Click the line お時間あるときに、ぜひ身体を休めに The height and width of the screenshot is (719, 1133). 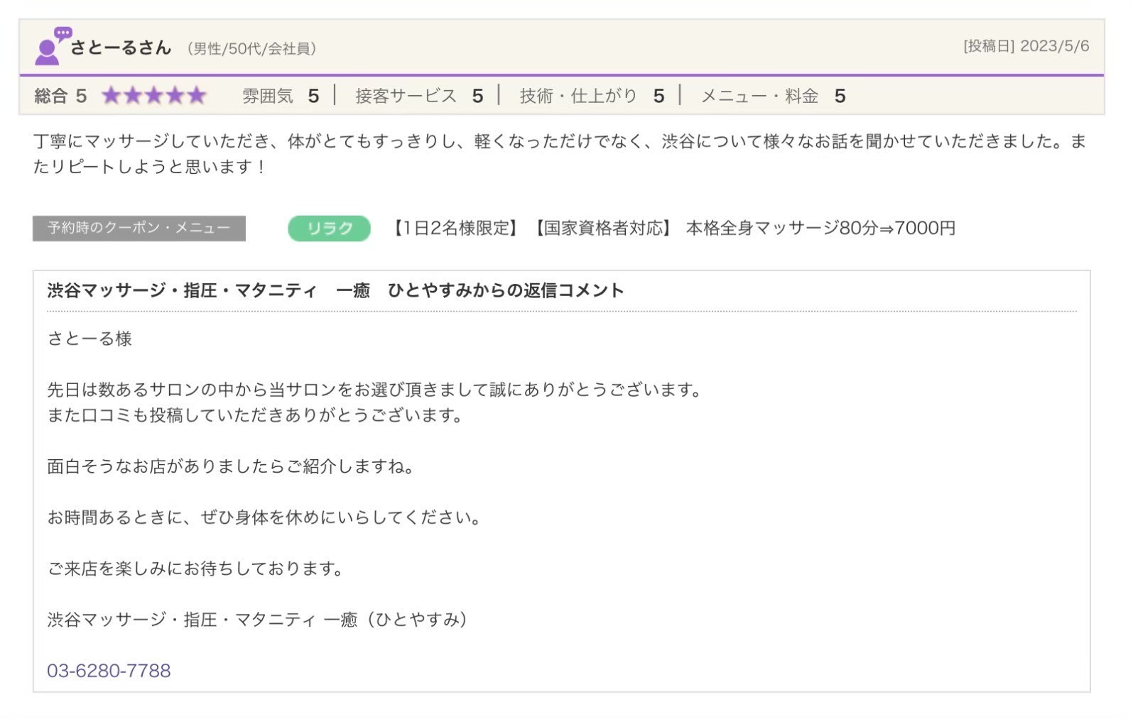point(266,517)
